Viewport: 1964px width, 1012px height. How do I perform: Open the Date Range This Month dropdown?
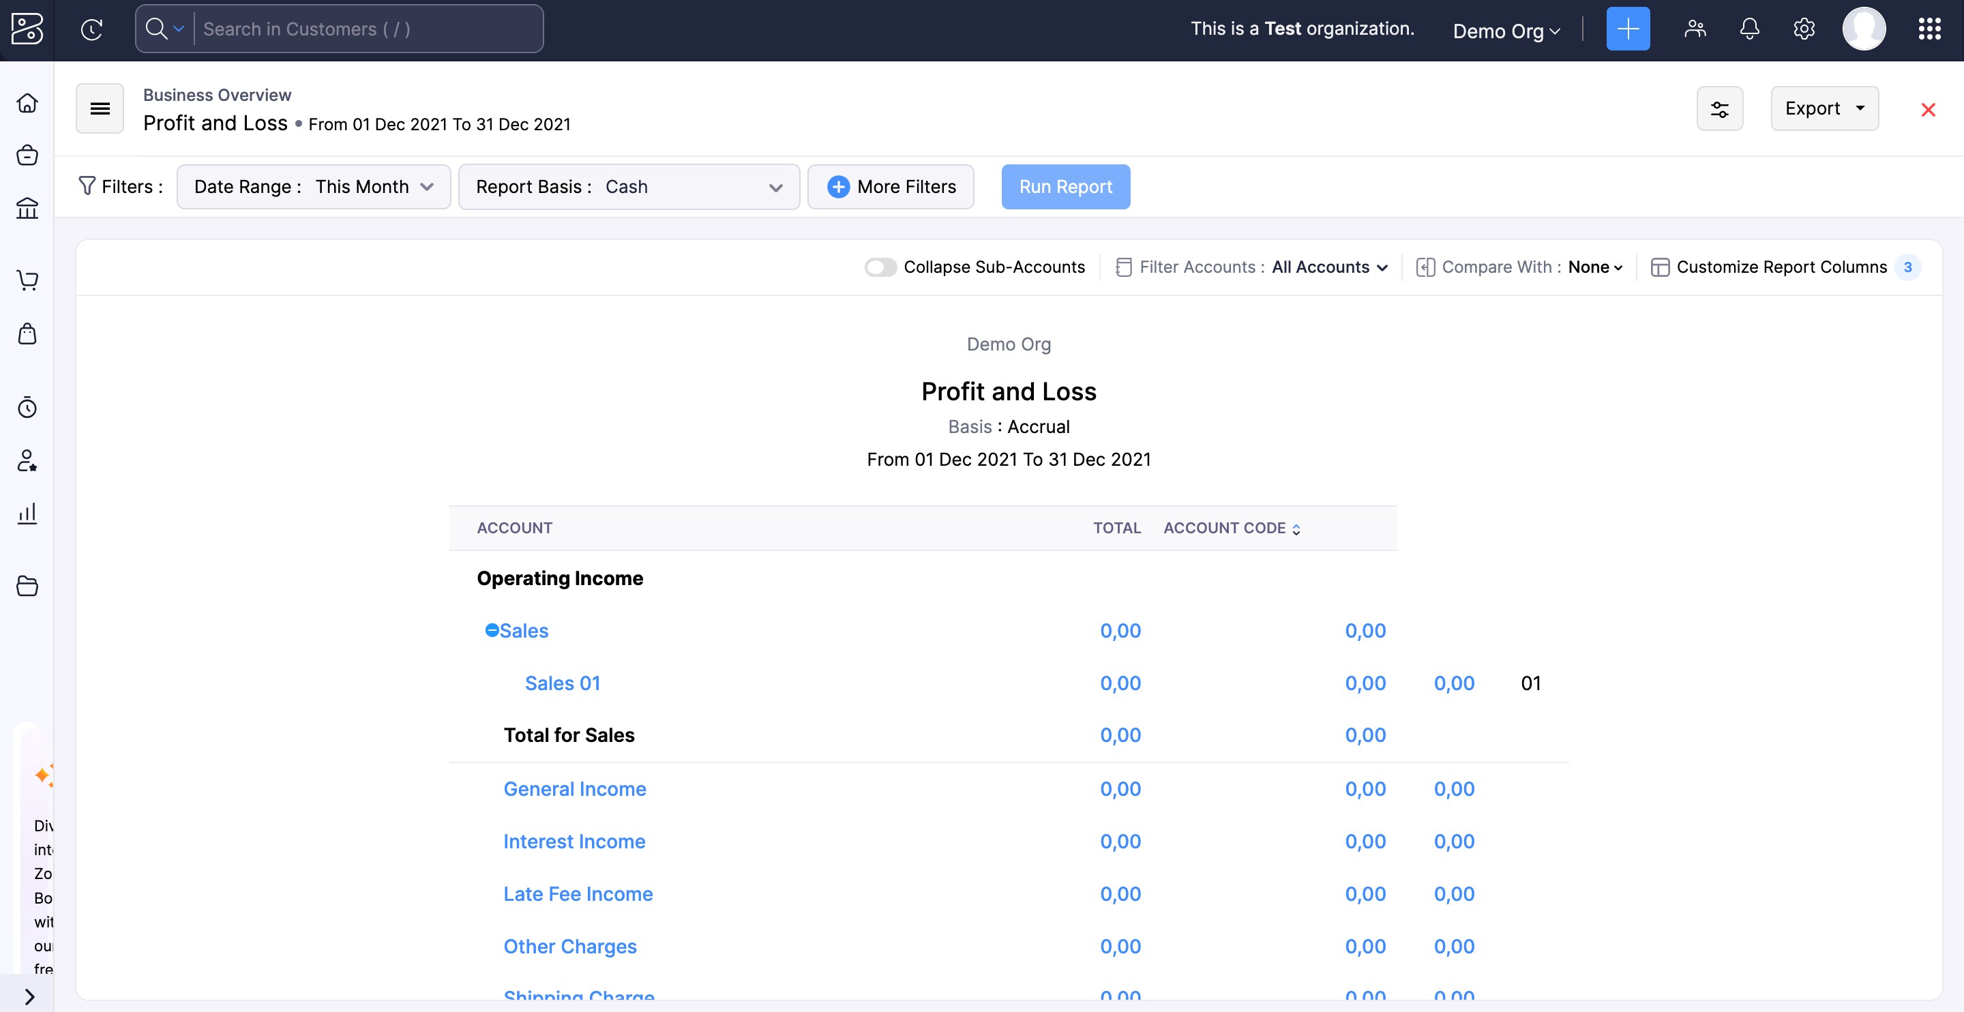tap(314, 187)
